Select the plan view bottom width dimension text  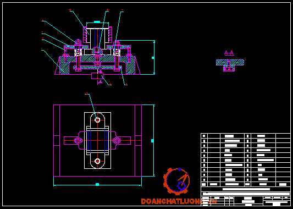coord(97,184)
